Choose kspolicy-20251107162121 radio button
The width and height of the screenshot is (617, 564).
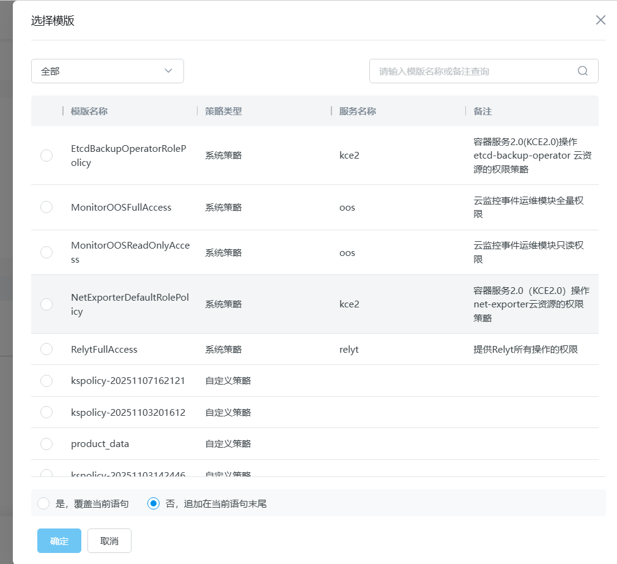tap(46, 381)
